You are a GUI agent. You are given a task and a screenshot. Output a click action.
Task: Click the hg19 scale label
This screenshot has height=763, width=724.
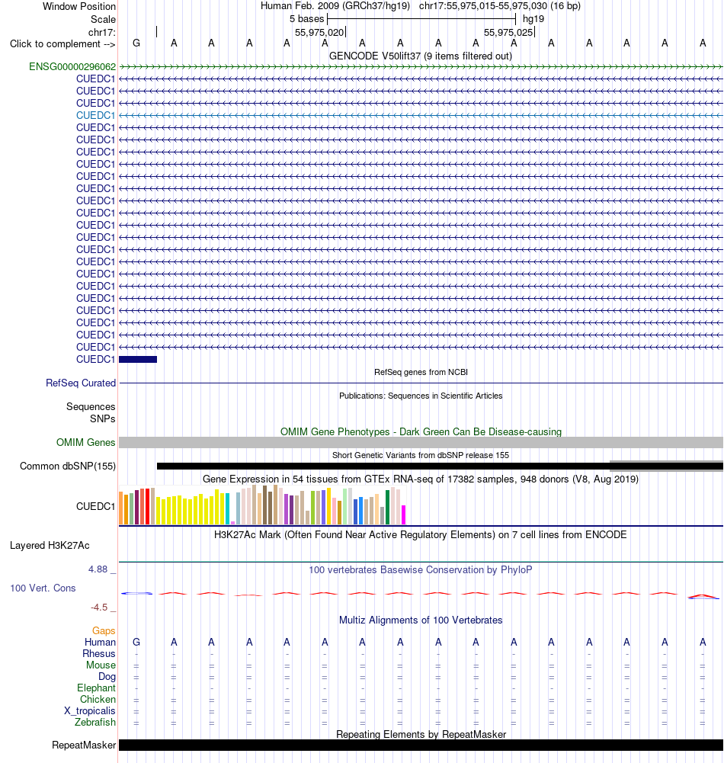pyautogui.click(x=533, y=19)
